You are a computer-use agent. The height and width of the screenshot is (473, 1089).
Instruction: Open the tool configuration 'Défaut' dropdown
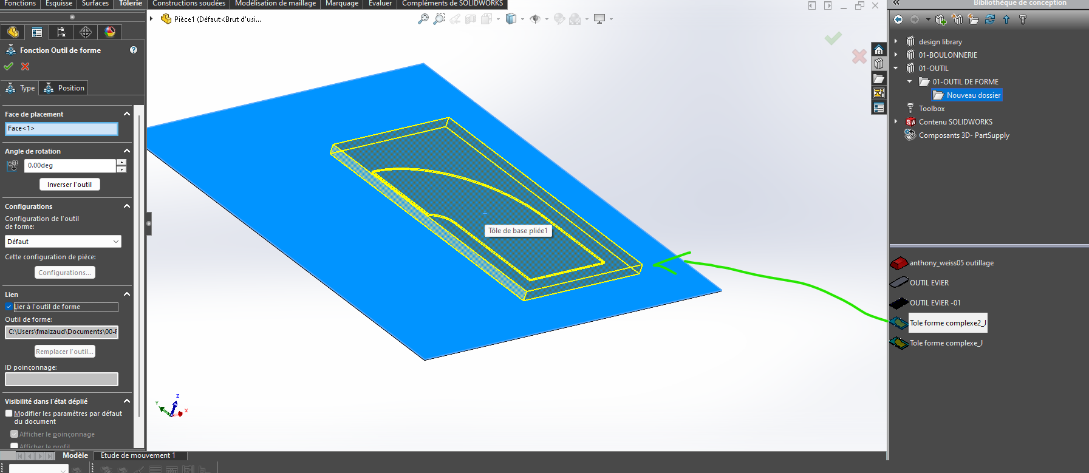(63, 242)
